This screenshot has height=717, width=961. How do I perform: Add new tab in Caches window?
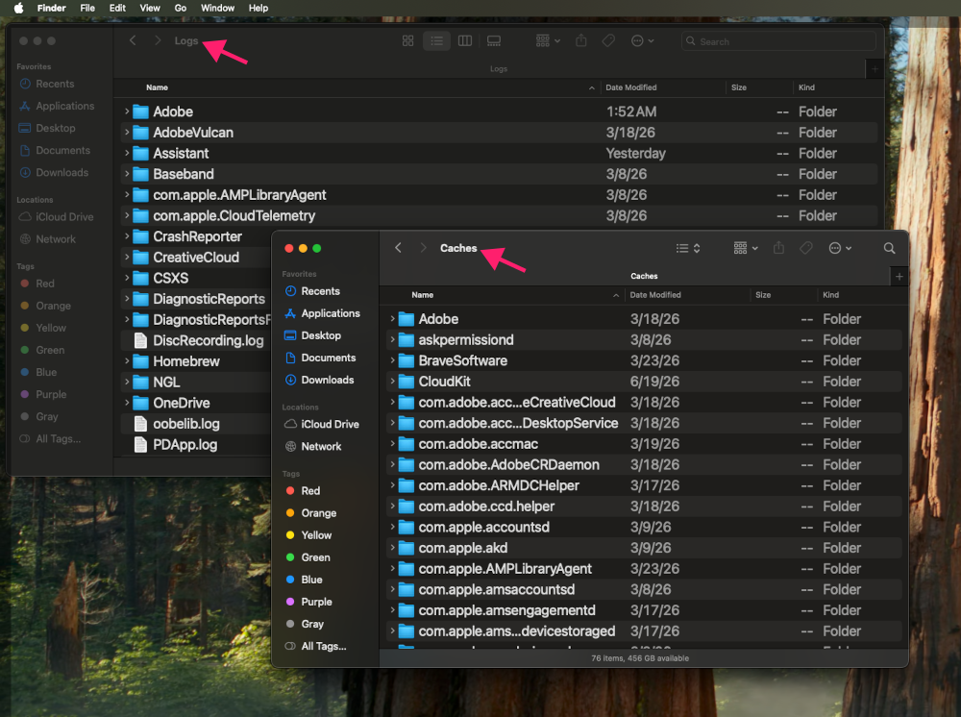pos(899,277)
